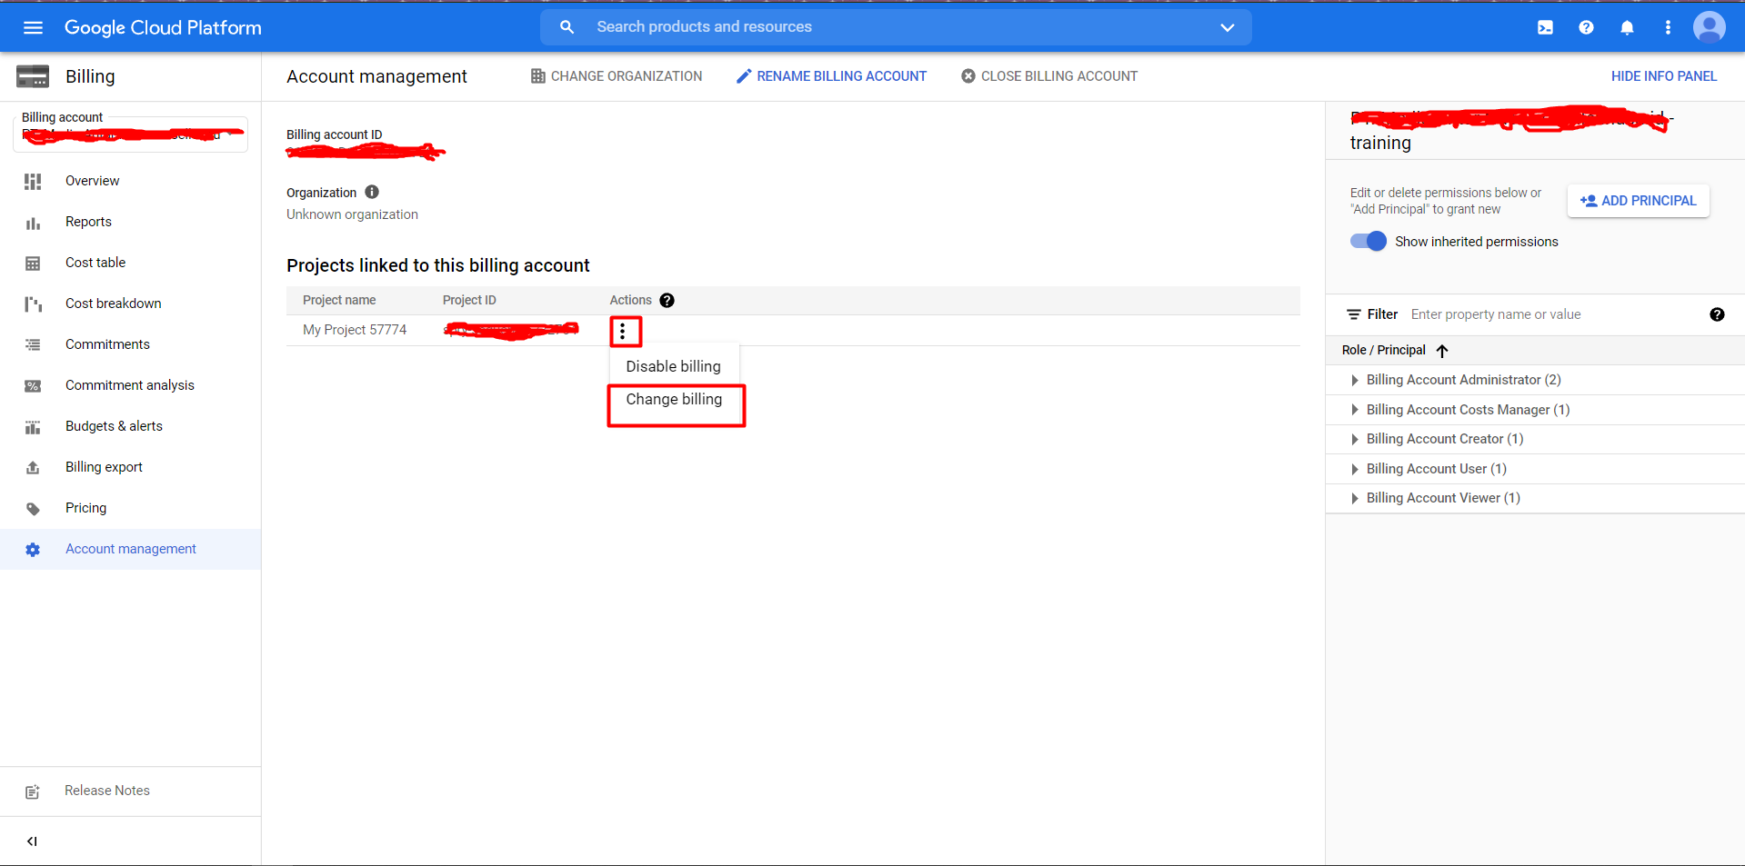This screenshot has height=866, width=1745.
Task: Activate Cloud Shell icon in header
Action: (x=1545, y=27)
